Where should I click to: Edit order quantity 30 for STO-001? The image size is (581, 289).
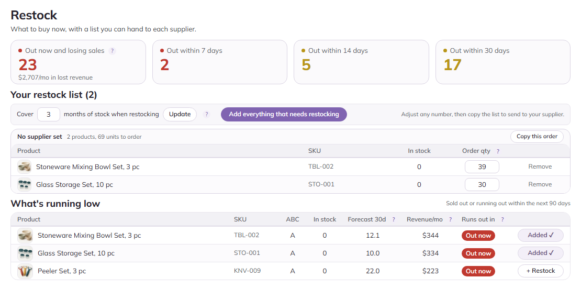[482, 184]
